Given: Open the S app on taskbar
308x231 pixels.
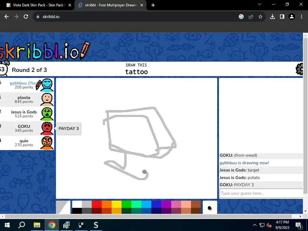Looking at the screenshot, I should click(96, 225).
